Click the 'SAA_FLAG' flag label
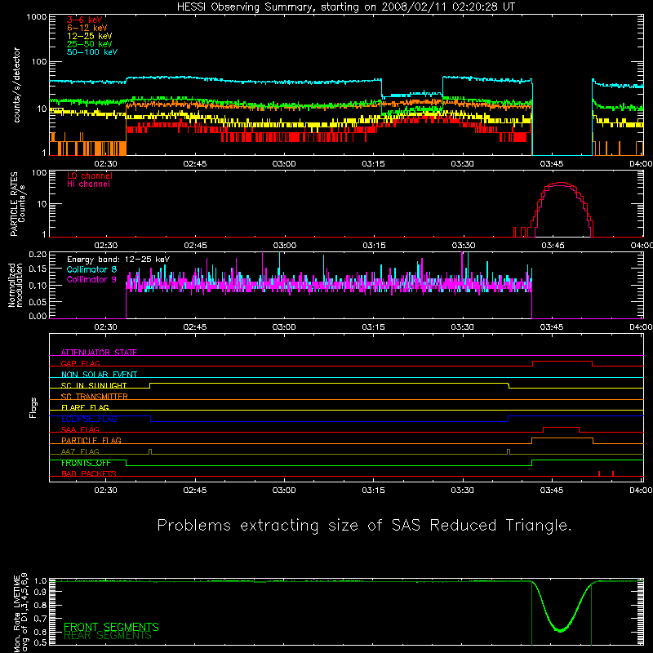Viewport: 653px width, 653px height. pos(80,429)
